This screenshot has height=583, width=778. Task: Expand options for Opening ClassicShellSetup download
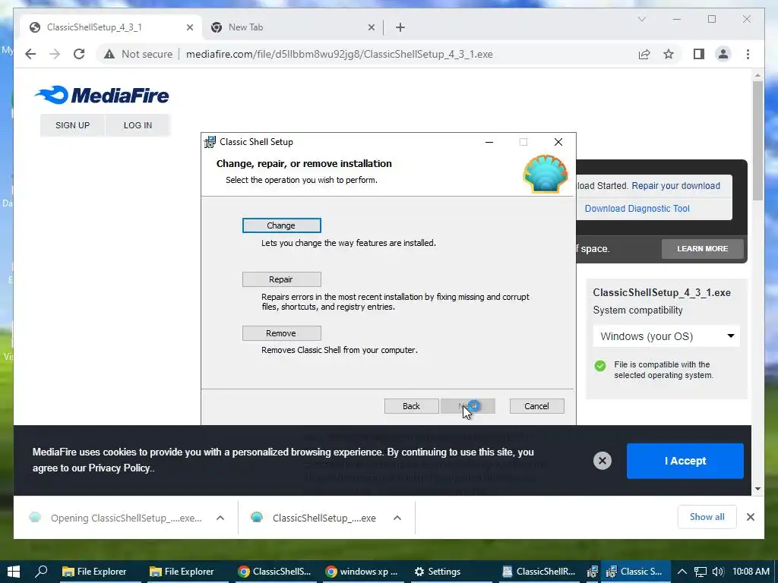click(x=220, y=518)
